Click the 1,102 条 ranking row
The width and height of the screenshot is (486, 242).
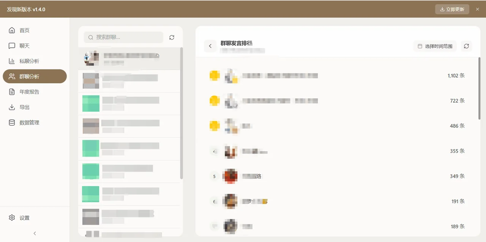pos(337,76)
